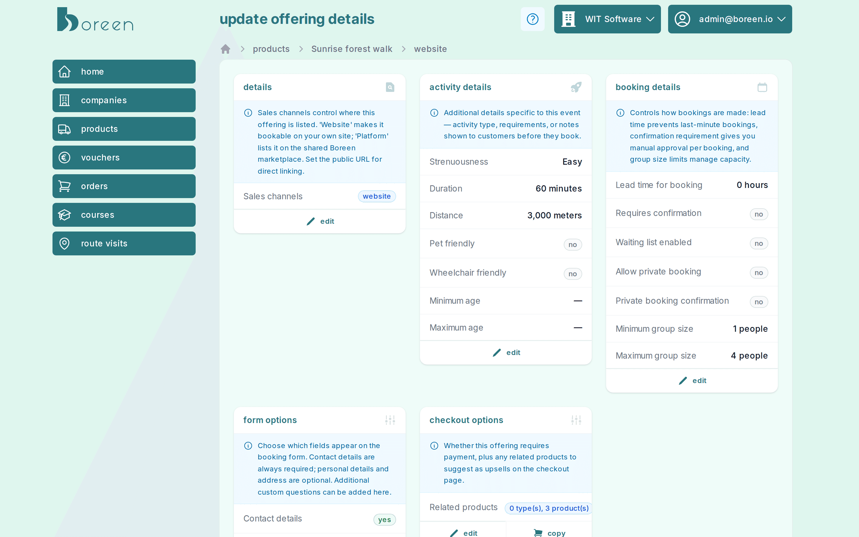Viewport: 859px width, 537px height.
Task: Expand the admin@boreen.io account dropdown
Action: point(730,19)
